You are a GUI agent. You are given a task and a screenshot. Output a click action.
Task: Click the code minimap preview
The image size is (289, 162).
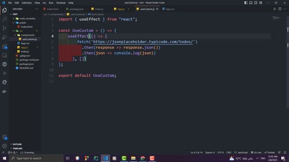pos(276,18)
